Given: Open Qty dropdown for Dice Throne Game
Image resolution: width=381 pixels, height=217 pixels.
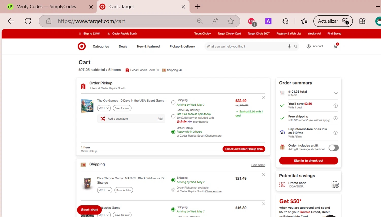Looking at the screenshot, I should pyautogui.click(x=105, y=190).
